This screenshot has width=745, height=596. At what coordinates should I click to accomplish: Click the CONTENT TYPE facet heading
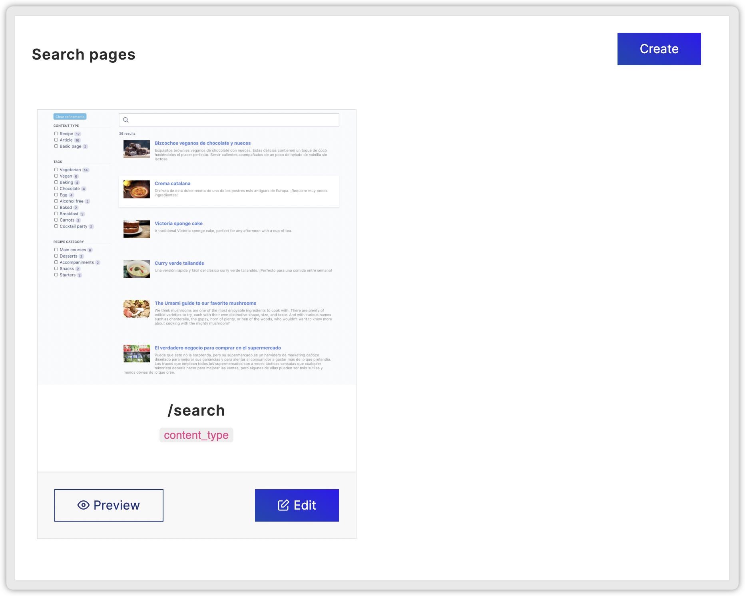[66, 126]
